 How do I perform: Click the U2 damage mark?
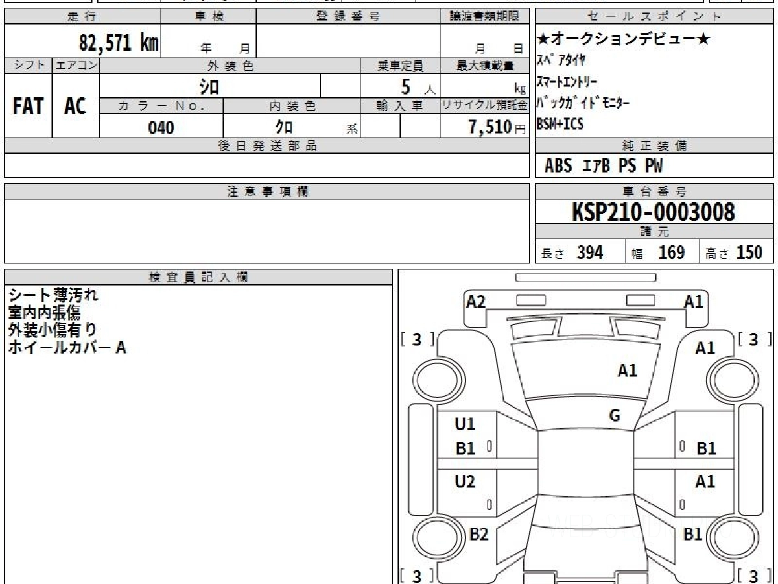point(465,481)
